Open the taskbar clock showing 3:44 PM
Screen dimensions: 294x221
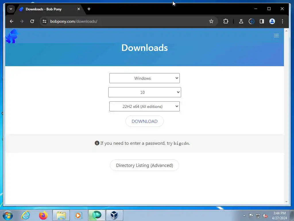(279, 216)
